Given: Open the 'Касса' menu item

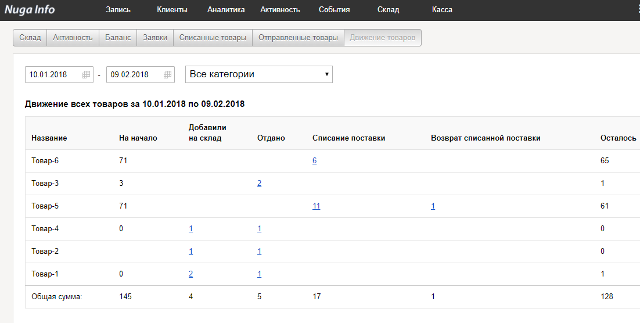Looking at the screenshot, I should click(x=442, y=10).
